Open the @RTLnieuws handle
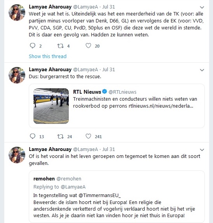Viewport: 213px width, 223px height. coord(122,92)
